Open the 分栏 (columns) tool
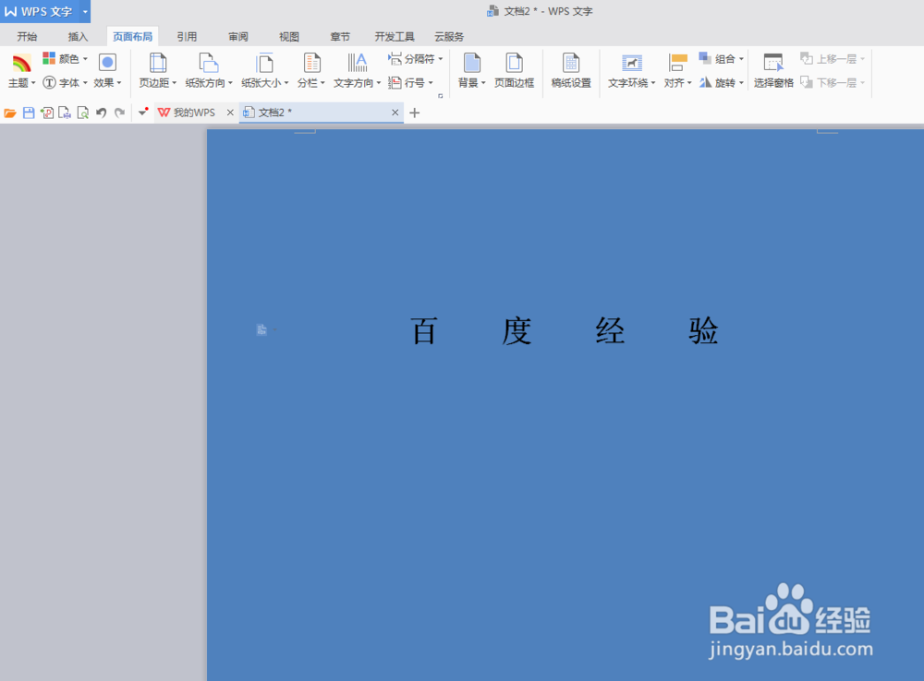Viewport: 924px width, 681px height. pyautogui.click(x=309, y=69)
